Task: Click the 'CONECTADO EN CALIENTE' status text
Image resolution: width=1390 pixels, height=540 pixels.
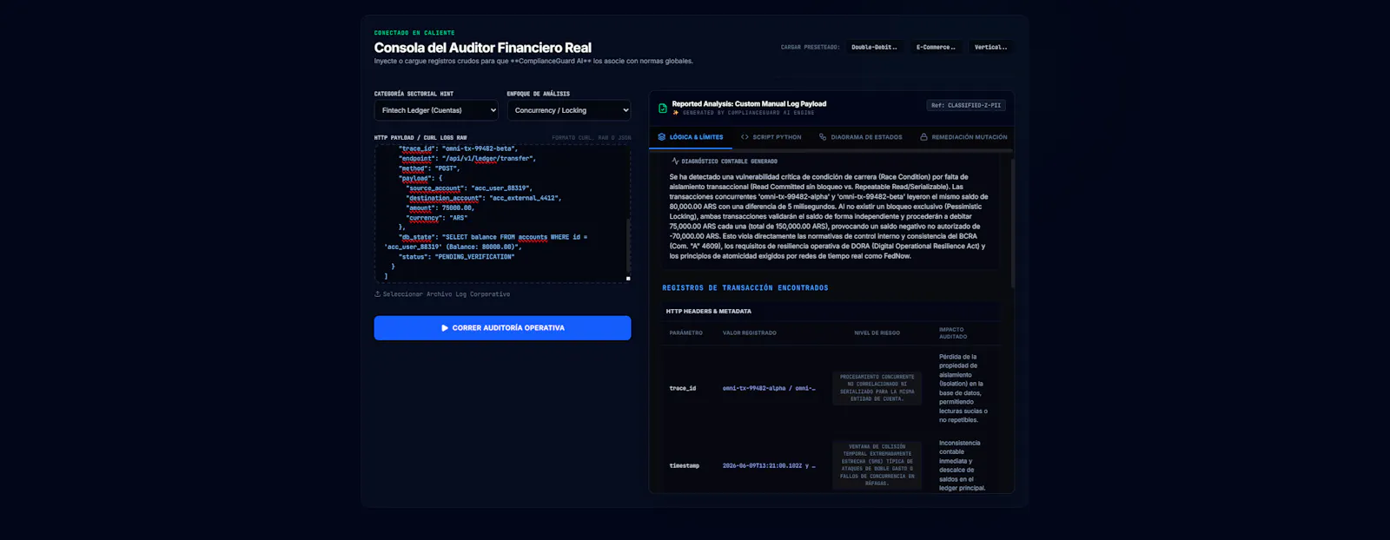Action: pyautogui.click(x=414, y=33)
